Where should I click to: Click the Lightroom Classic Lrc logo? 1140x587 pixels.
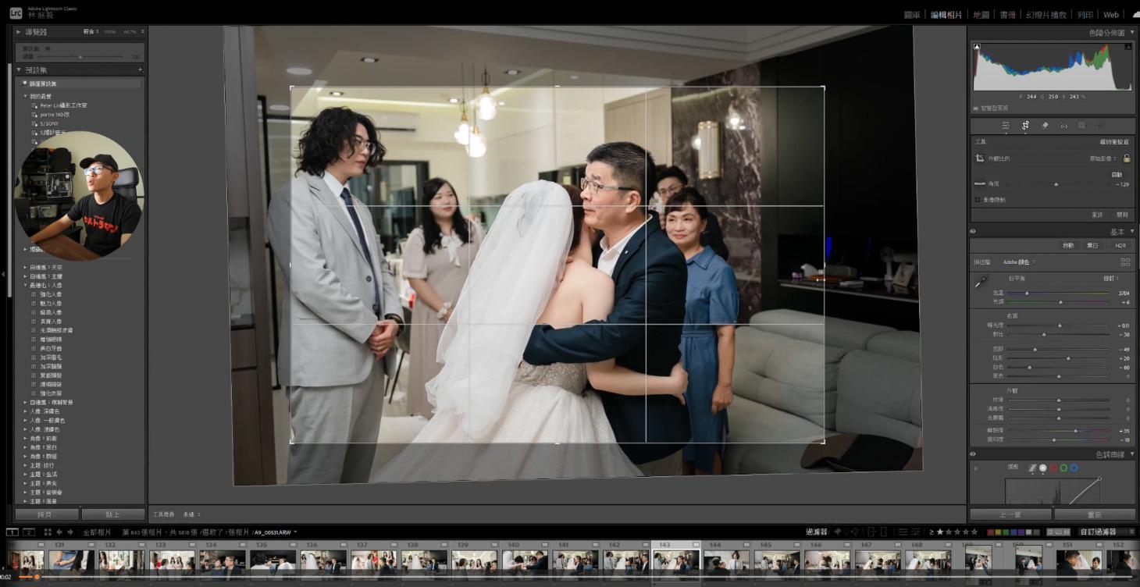16,12
